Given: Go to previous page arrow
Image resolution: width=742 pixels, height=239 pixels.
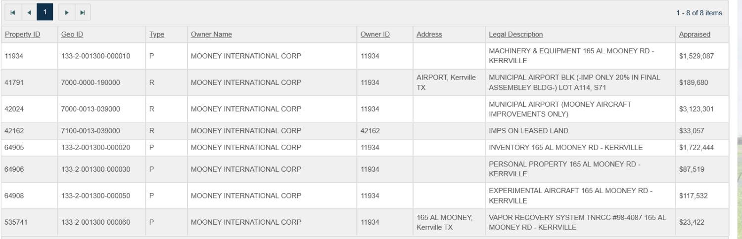Looking at the screenshot, I should click(x=29, y=12).
